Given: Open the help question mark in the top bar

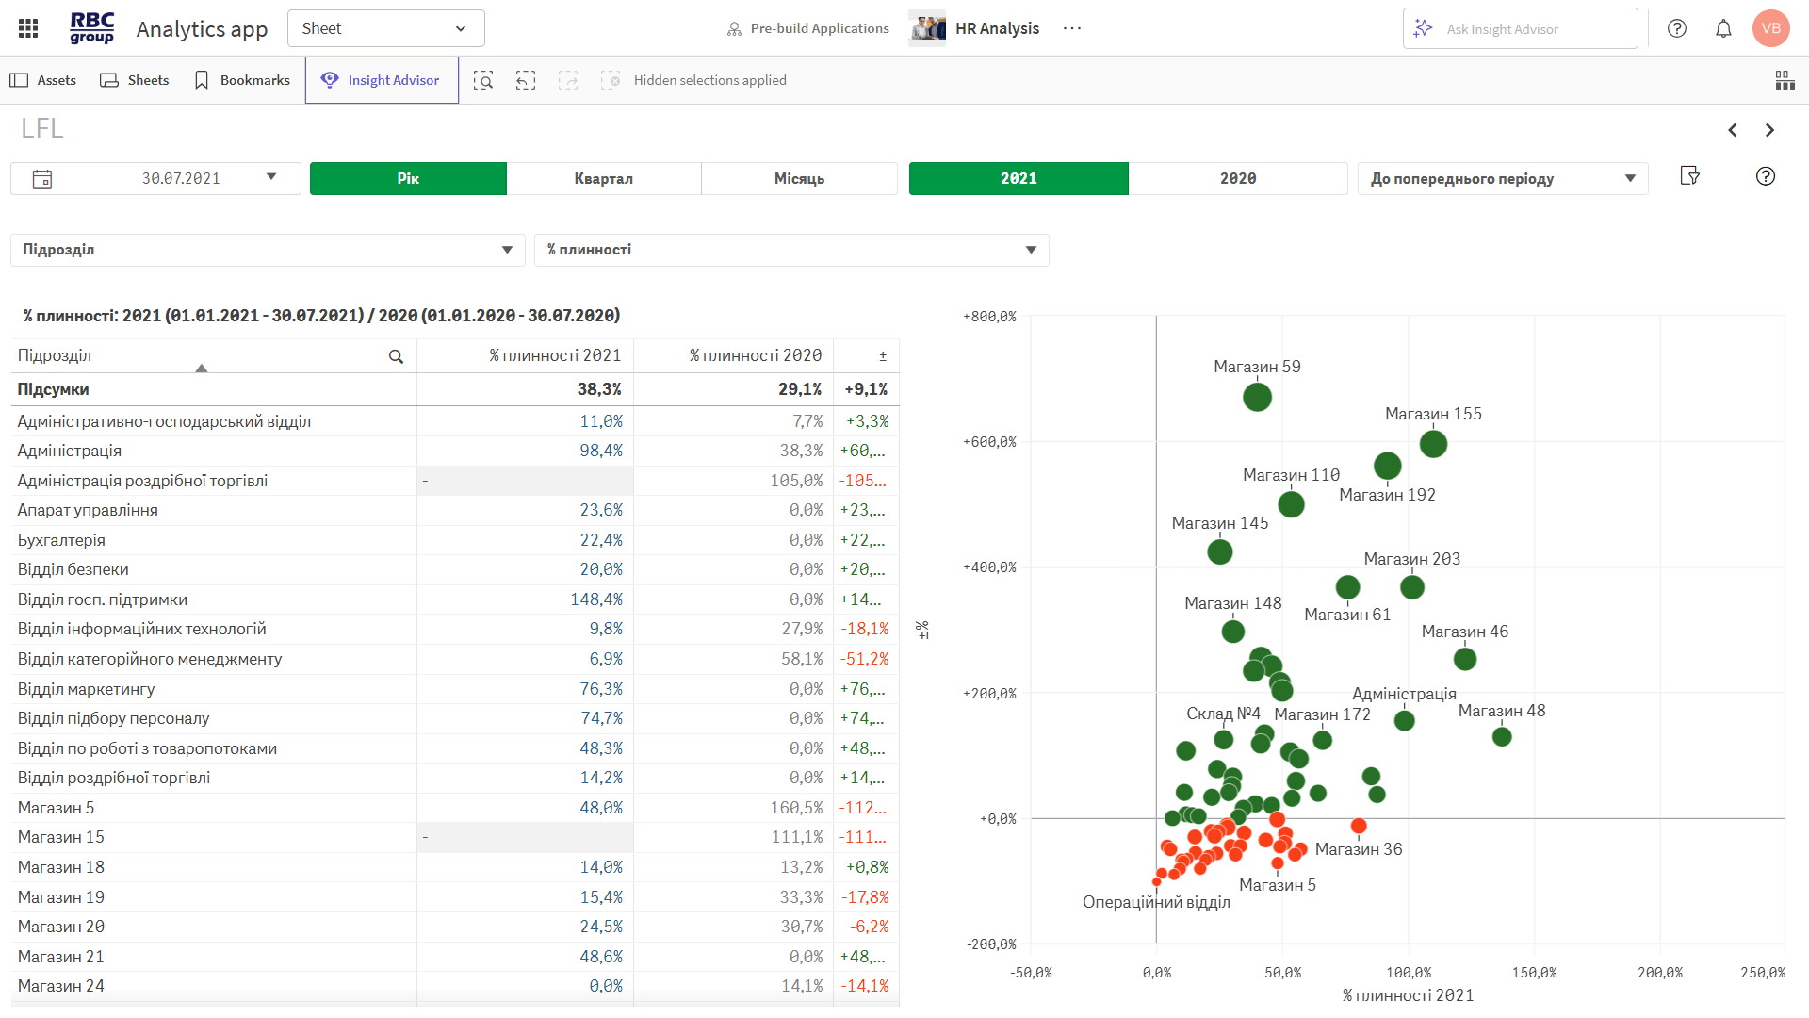Looking at the screenshot, I should pyautogui.click(x=1677, y=28).
